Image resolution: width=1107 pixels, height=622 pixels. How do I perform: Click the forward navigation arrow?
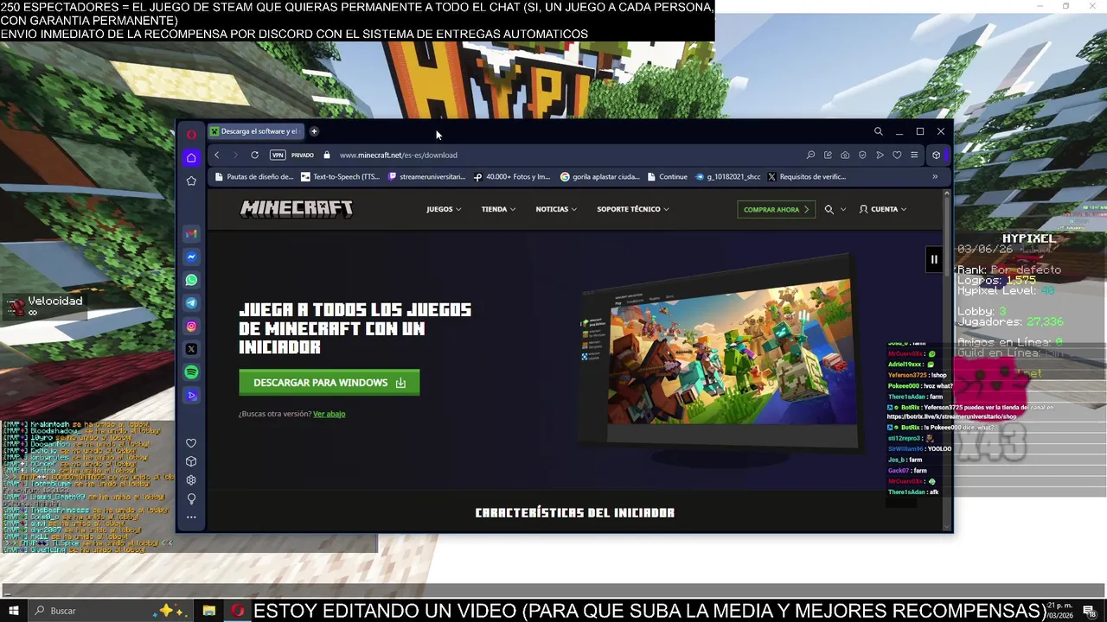(x=234, y=155)
